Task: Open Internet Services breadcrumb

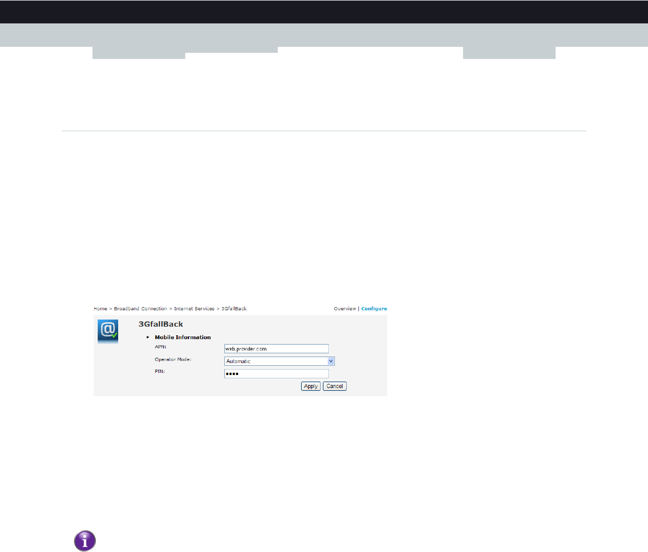Action: (194, 309)
